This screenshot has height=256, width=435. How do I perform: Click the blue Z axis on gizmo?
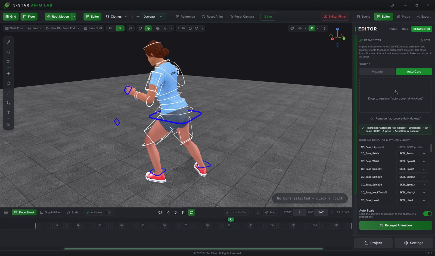337,29
